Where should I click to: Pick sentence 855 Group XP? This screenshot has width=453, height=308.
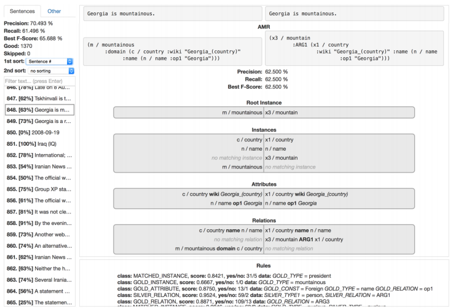click(39, 189)
